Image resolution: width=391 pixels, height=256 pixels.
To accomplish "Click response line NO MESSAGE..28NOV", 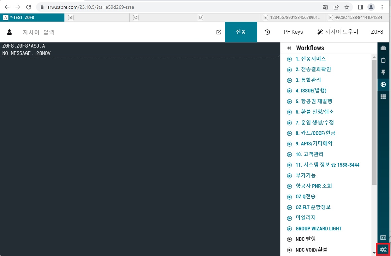I will coord(26,53).
